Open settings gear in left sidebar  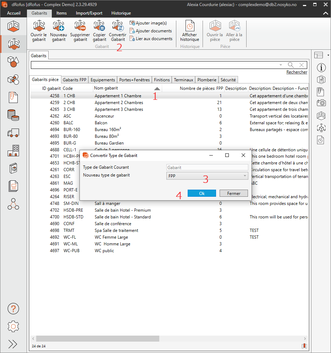point(13,326)
